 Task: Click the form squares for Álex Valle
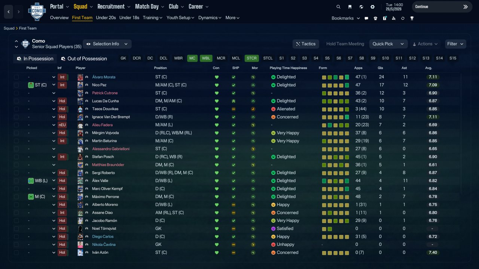click(336, 181)
